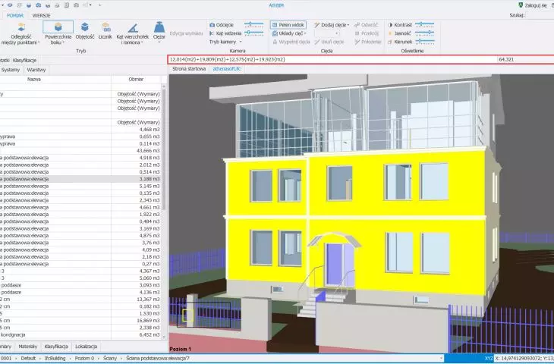The image size is (554, 364).
Task: Open the combo box under Dodaj cięcie
Action: [x=327, y=33]
